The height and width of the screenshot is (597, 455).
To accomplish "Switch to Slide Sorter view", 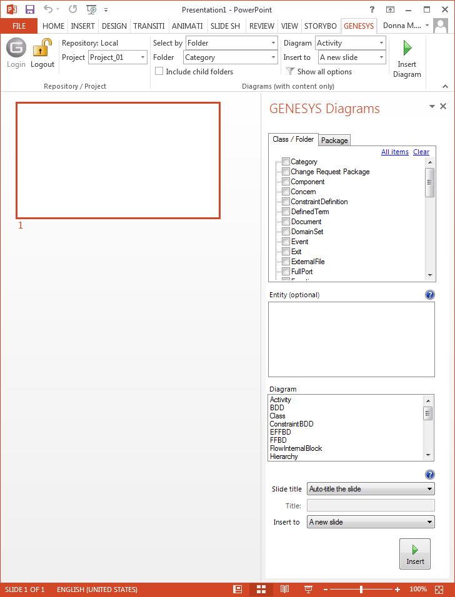I will coord(261,590).
